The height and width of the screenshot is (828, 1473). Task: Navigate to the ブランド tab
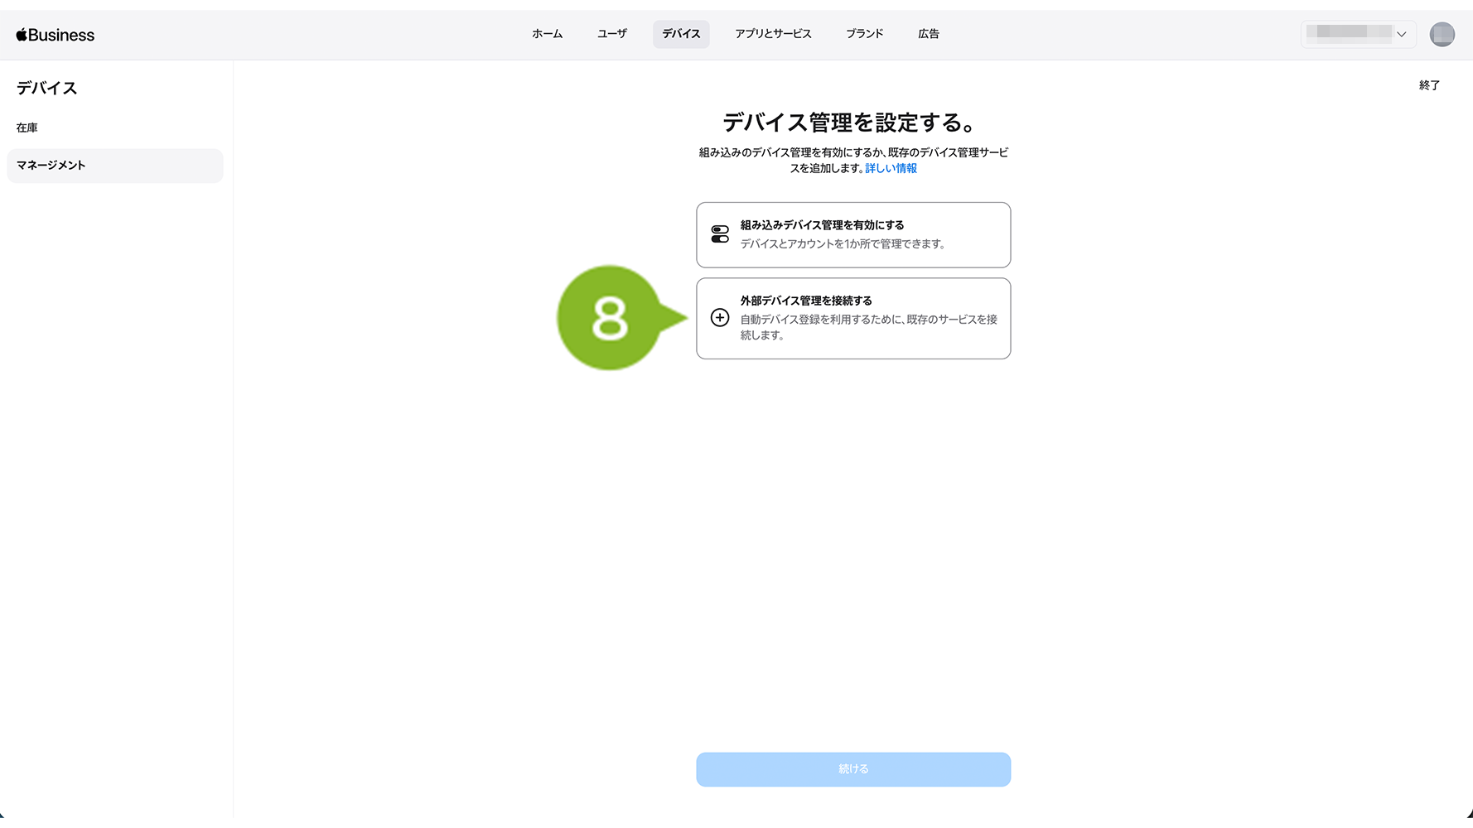(864, 34)
